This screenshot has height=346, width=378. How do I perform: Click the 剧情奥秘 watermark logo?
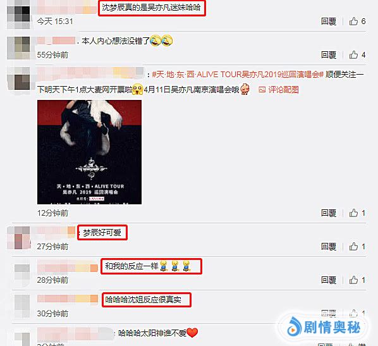click(x=324, y=328)
